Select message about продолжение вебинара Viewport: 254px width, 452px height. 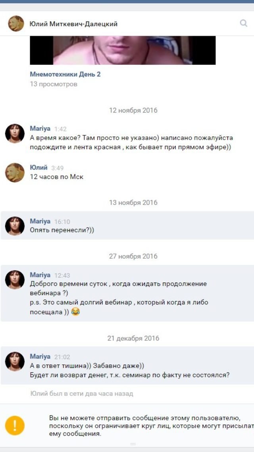(127, 293)
